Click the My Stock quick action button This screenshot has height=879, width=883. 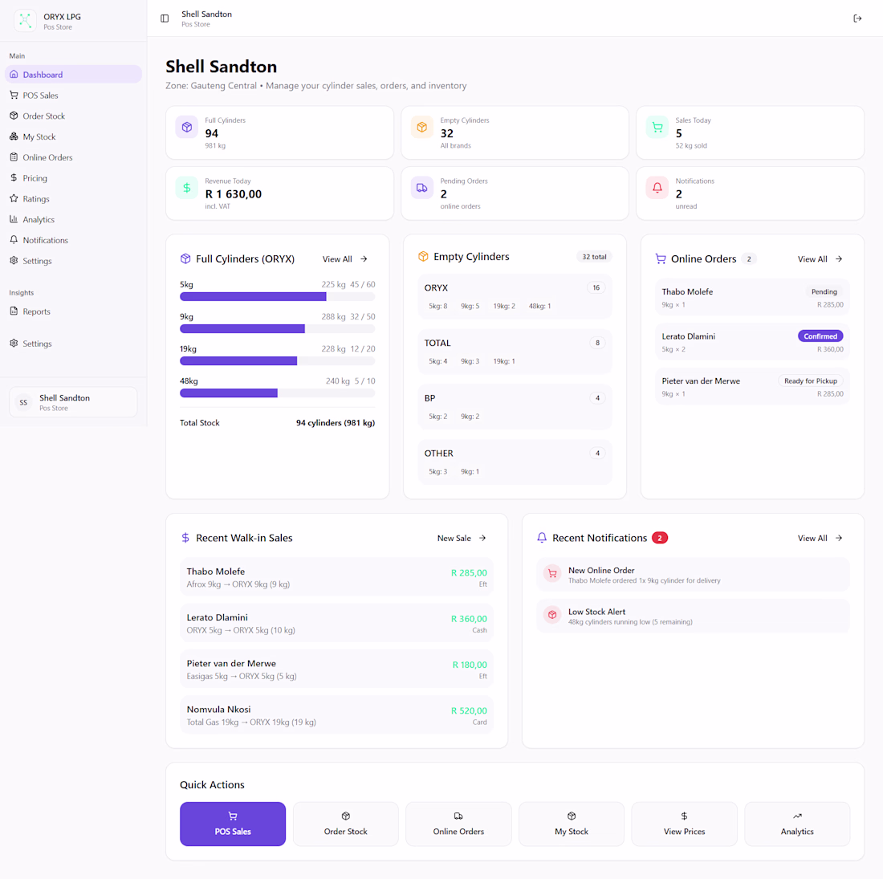pyautogui.click(x=572, y=824)
